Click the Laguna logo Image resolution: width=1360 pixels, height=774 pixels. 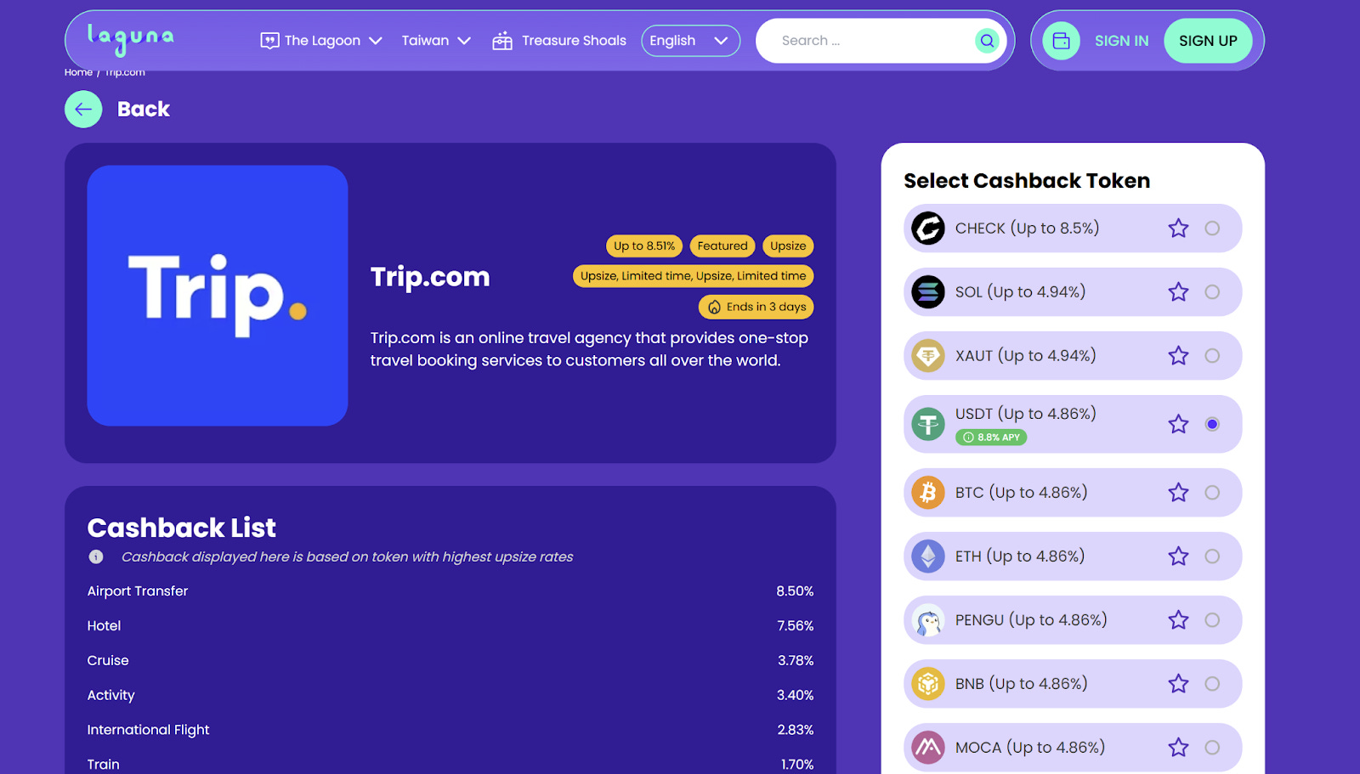pos(131,39)
